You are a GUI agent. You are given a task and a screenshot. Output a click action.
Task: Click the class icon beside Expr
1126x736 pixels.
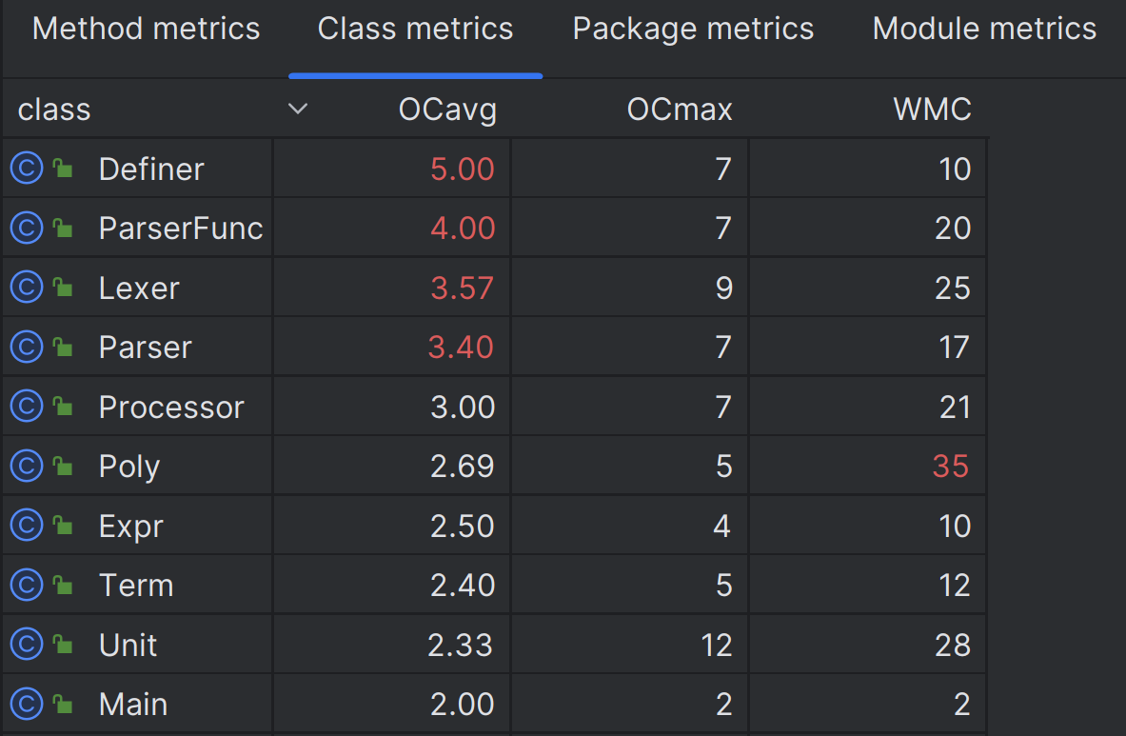tap(27, 527)
